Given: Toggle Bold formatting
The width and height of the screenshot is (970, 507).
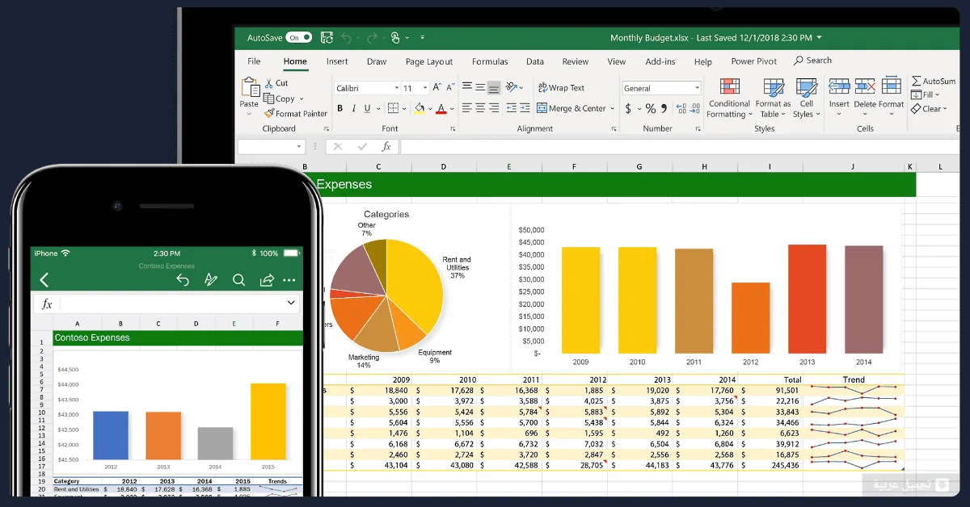Looking at the screenshot, I should tap(340, 108).
